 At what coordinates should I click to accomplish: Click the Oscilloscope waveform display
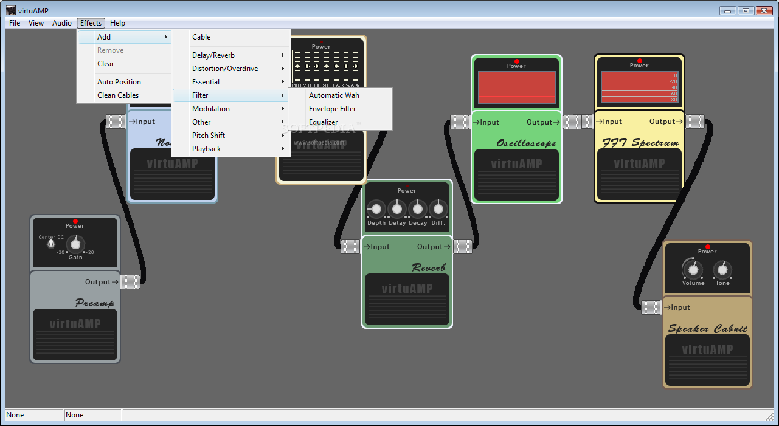pyautogui.click(x=516, y=88)
